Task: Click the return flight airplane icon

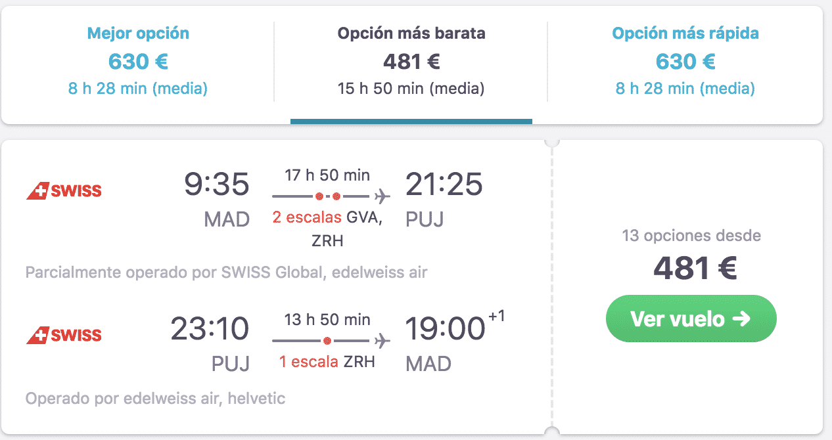Action: point(381,341)
